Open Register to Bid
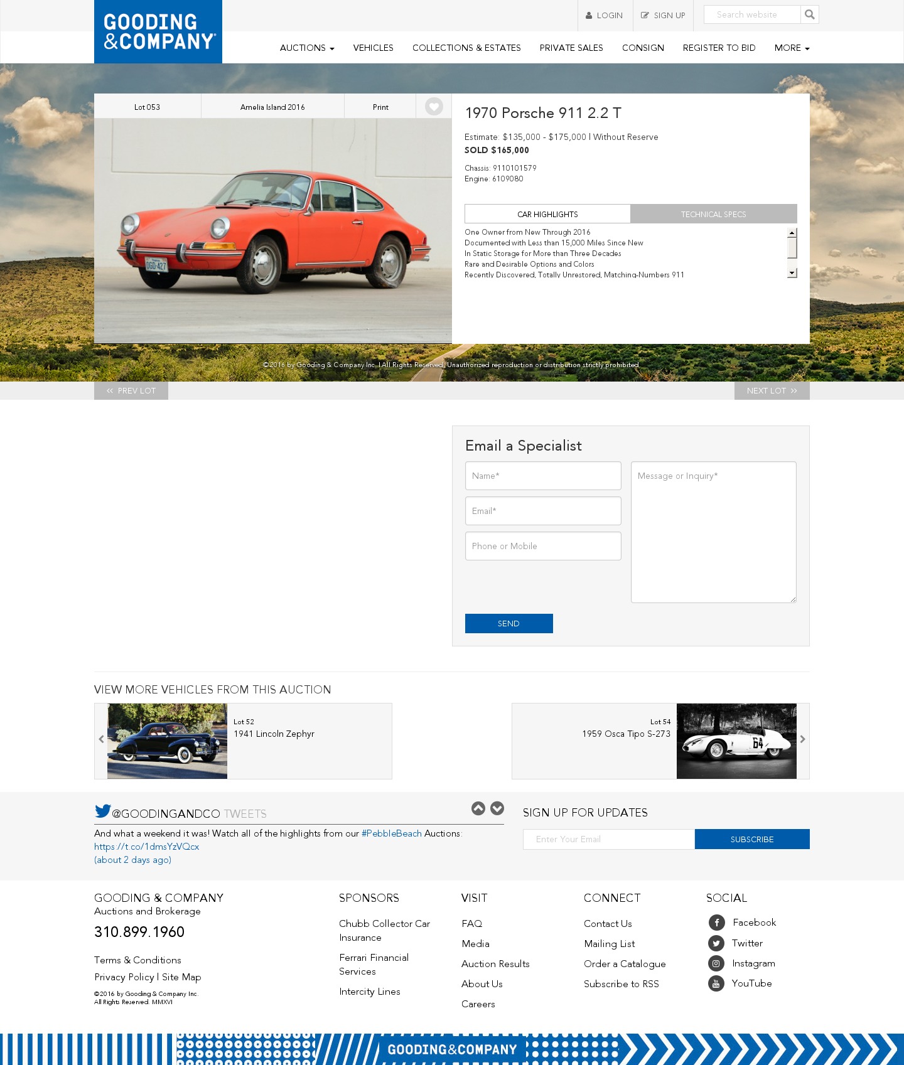Image resolution: width=904 pixels, height=1065 pixels. click(719, 48)
